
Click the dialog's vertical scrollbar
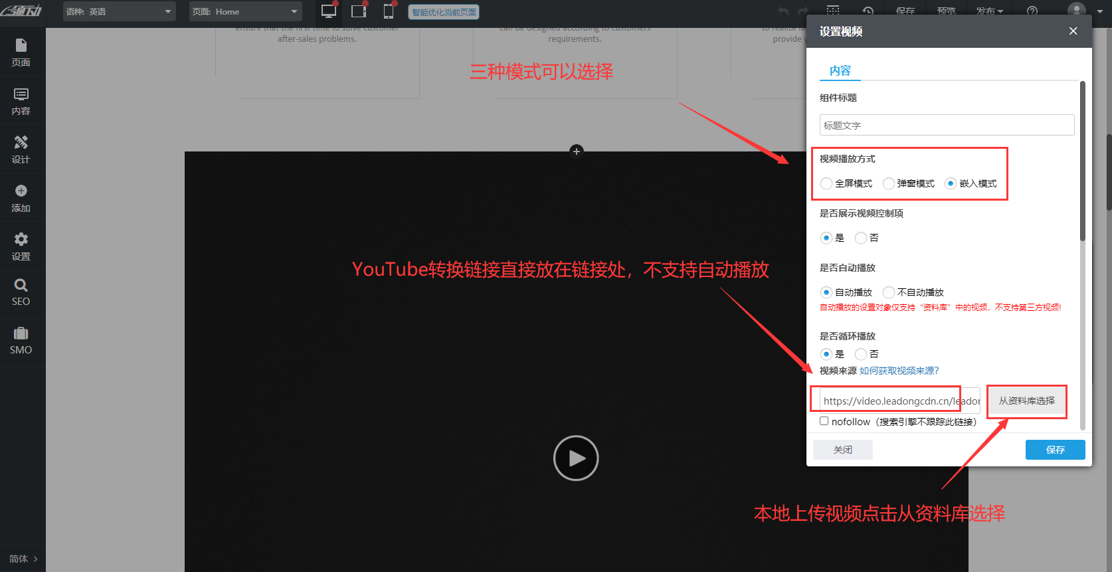1083,161
